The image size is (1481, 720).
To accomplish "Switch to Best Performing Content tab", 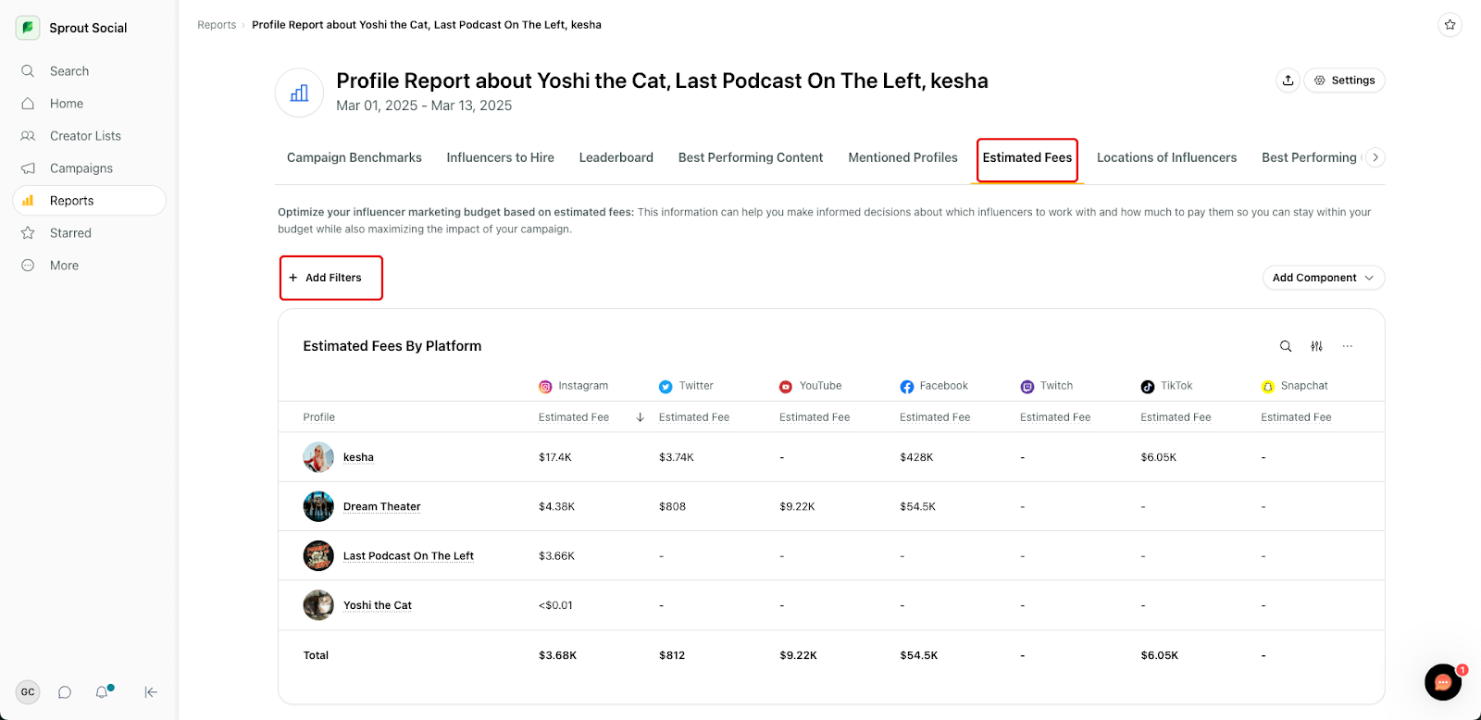I will tap(751, 157).
